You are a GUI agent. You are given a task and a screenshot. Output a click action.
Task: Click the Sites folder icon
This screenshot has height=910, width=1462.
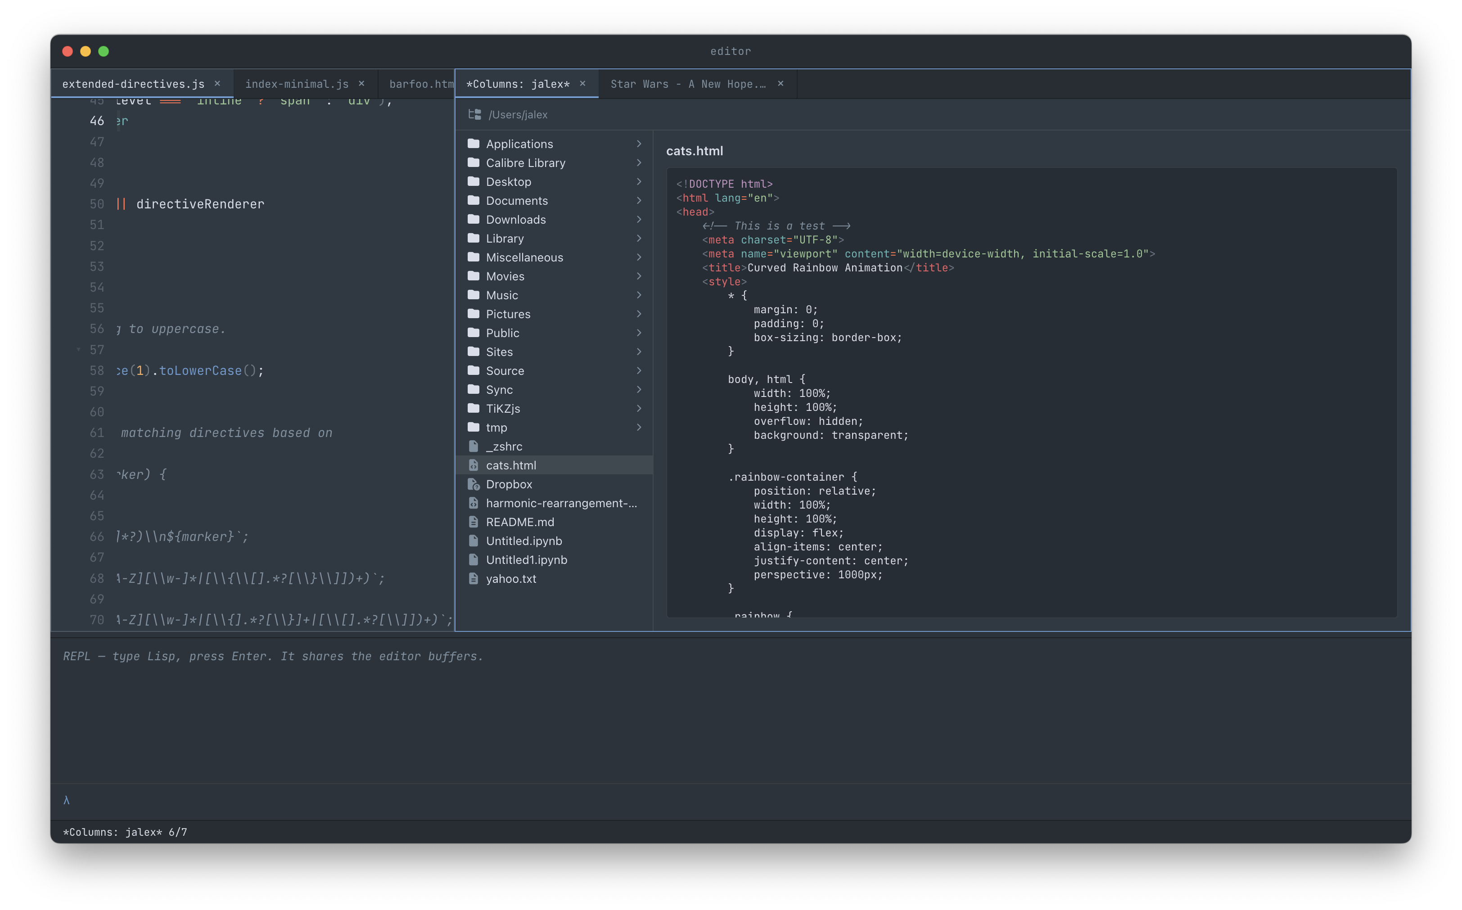tap(474, 351)
